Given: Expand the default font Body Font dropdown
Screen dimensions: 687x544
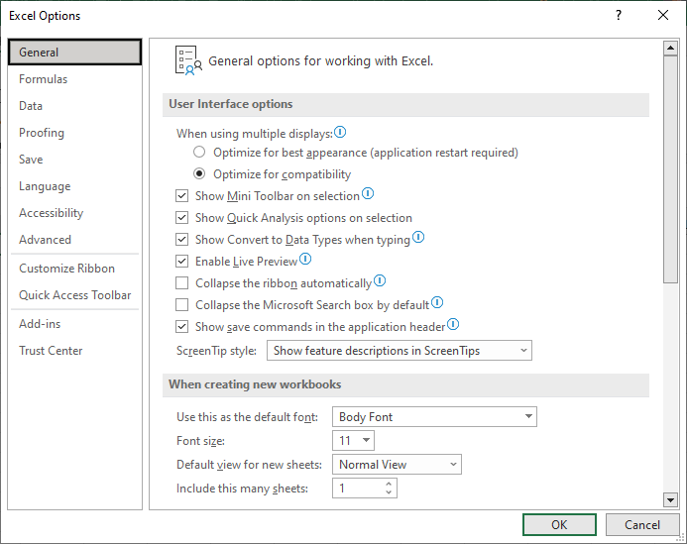Looking at the screenshot, I should [434, 416].
